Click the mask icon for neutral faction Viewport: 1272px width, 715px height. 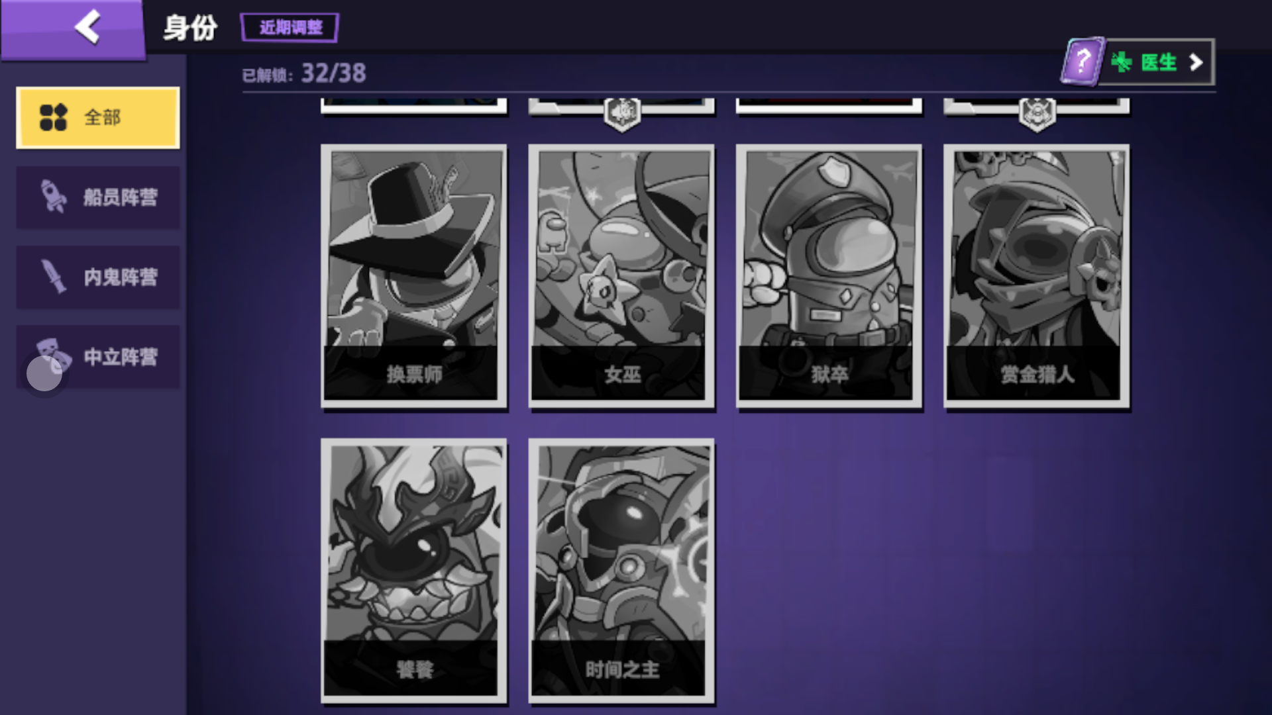[x=54, y=355]
